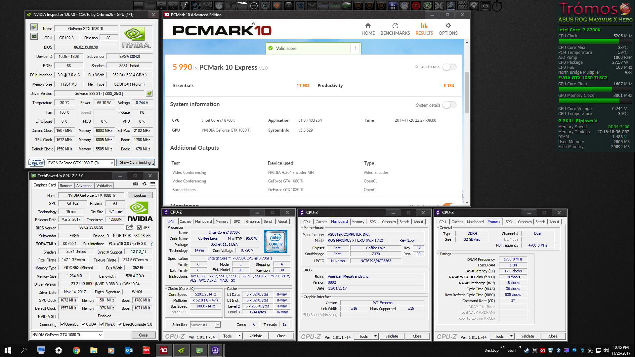Click the Core Speed value in CPU-Z
The width and height of the screenshot is (635, 357).
[205, 294]
